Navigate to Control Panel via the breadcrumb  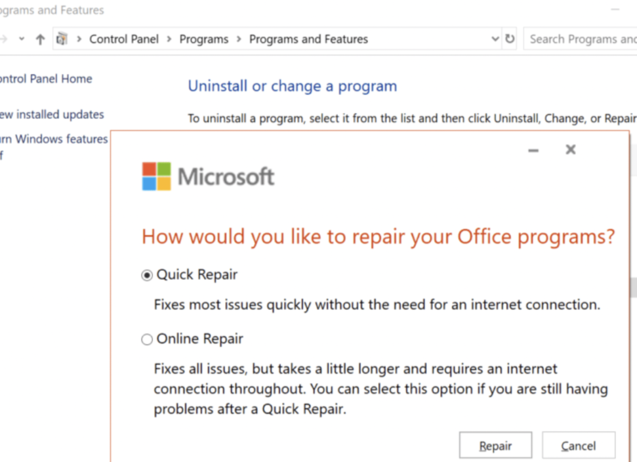click(x=124, y=39)
